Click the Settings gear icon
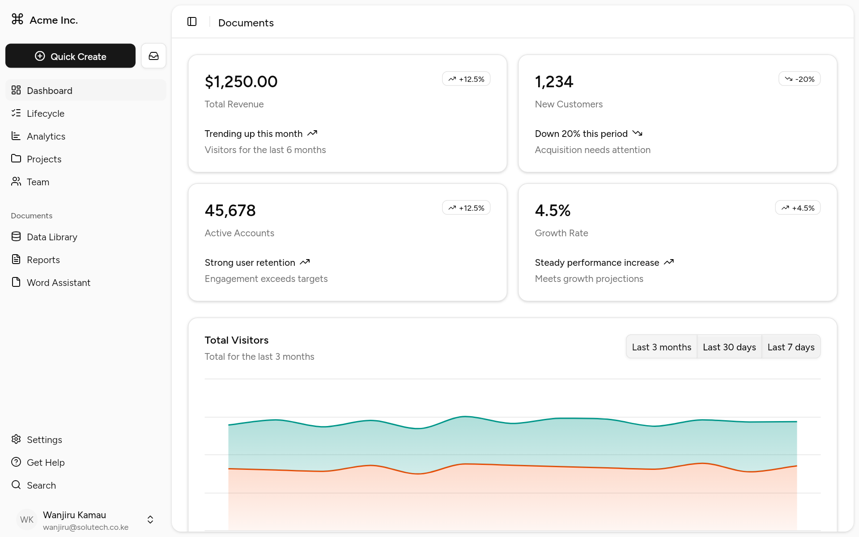 pyautogui.click(x=16, y=439)
